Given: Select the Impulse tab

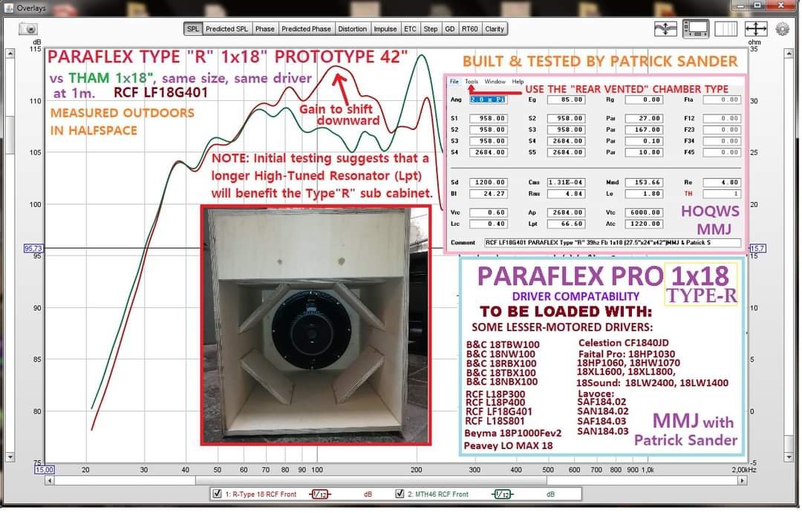Looking at the screenshot, I should [385, 29].
